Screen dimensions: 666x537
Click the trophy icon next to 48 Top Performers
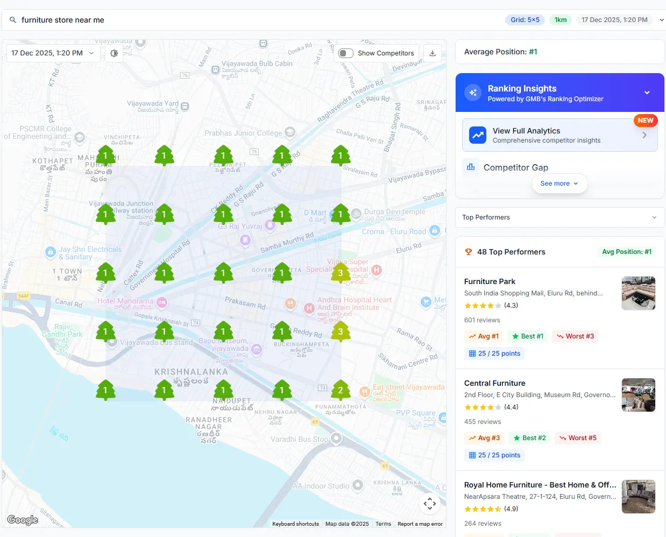469,251
